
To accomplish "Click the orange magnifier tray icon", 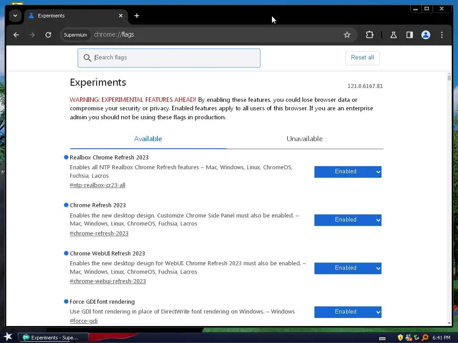I will point(425,338).
